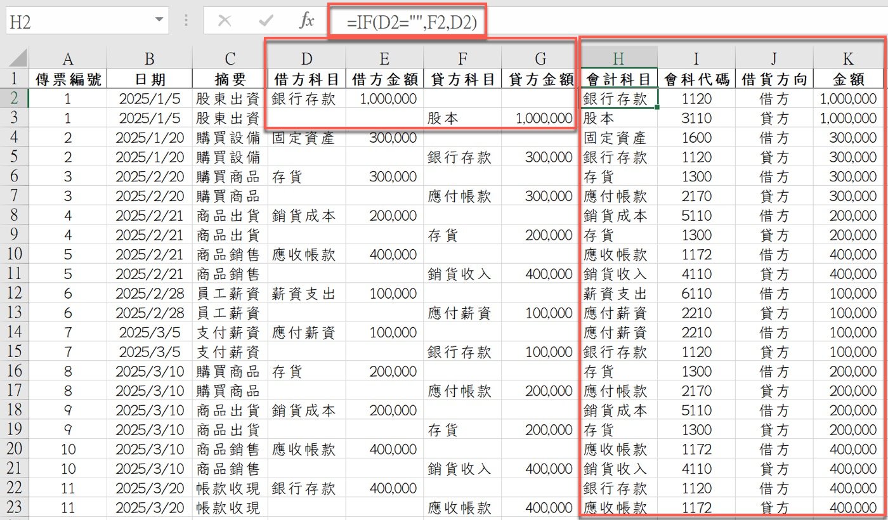
Task: Select column header D labeled 借方科目
Action: [307, 56]
